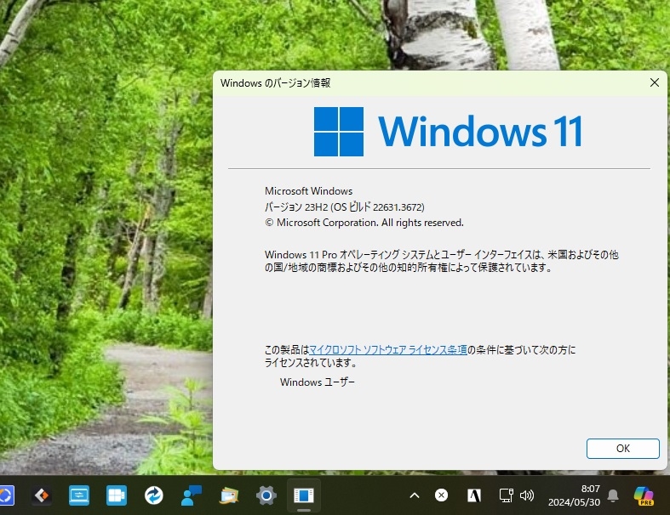Click the 'Microsoft Windows' text line

(308, 190)
